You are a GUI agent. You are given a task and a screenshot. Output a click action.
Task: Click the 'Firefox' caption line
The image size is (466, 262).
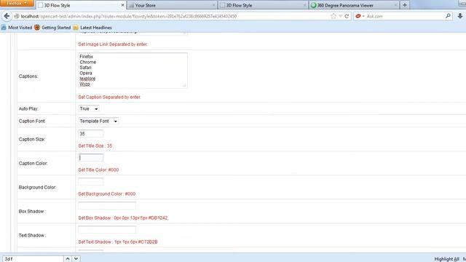click(86, 57)
